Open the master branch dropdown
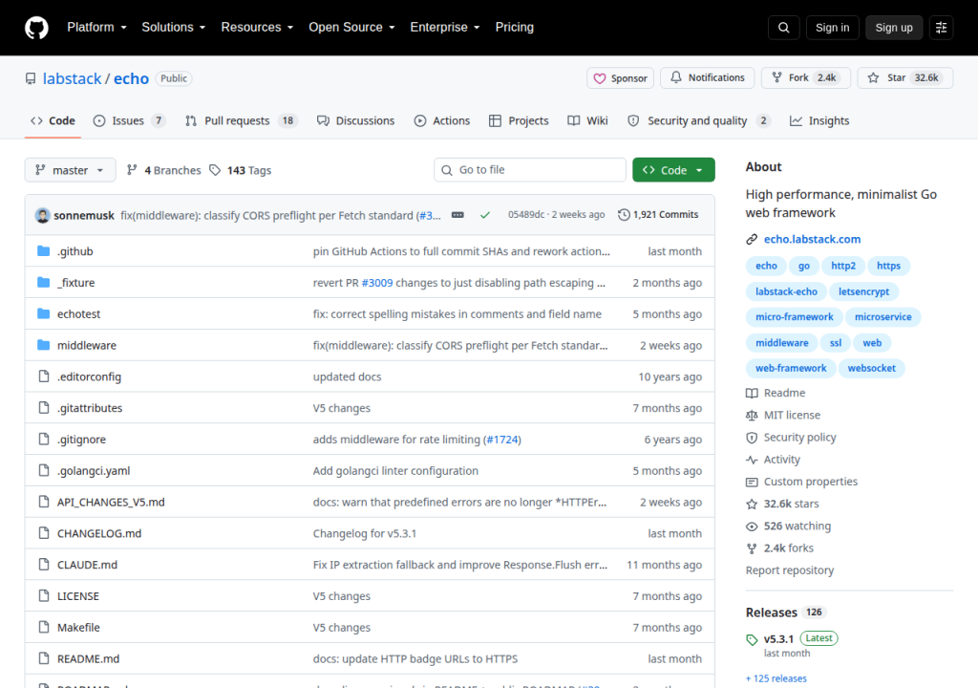 [70, 170]
